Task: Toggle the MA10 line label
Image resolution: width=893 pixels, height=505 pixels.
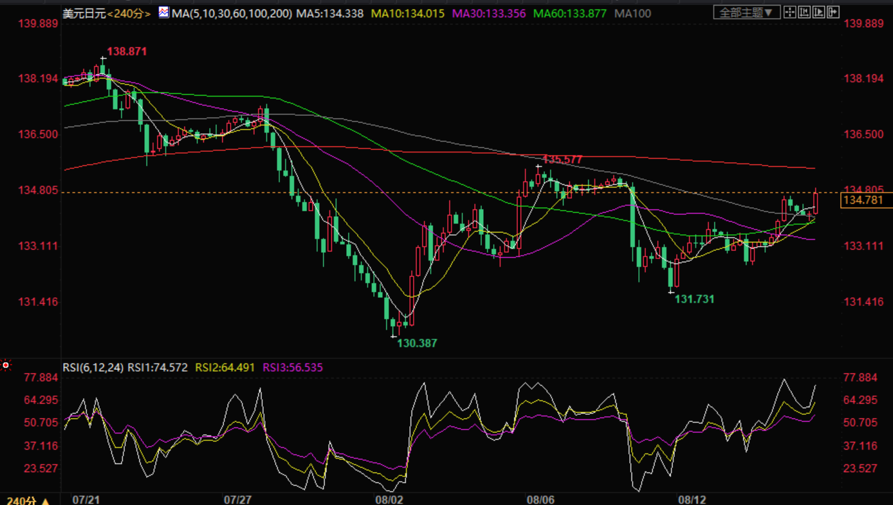Action: 408,13
